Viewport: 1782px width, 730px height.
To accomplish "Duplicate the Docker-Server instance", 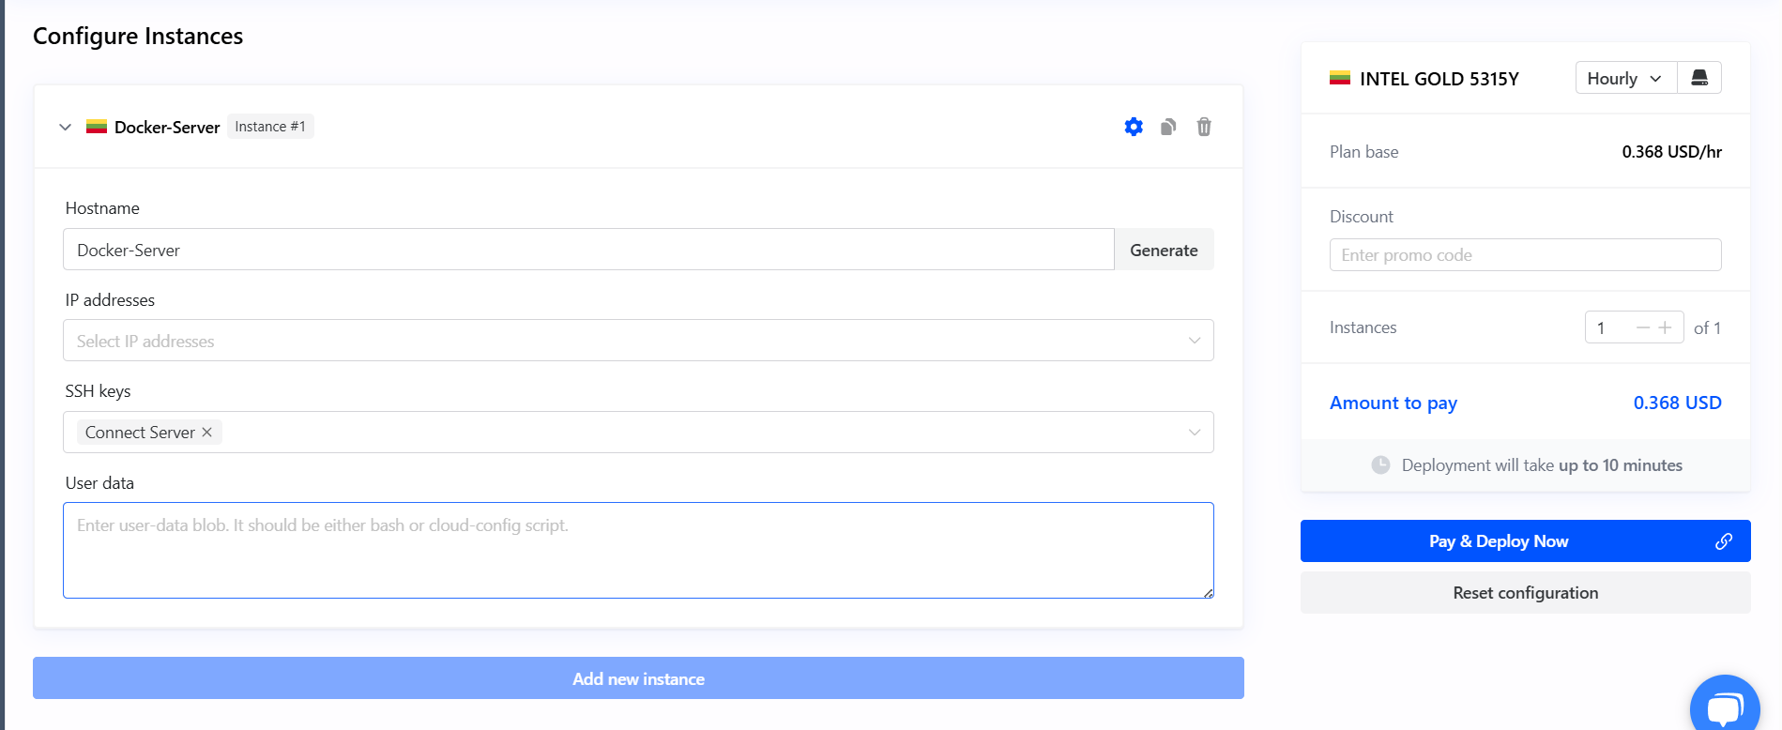I will pos(1168,127).
